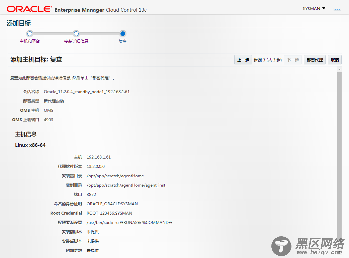The width and height of the screenshot is (349, 258).
Task: Click the vertical scrollbar thumb
Action: click(339, 156)
